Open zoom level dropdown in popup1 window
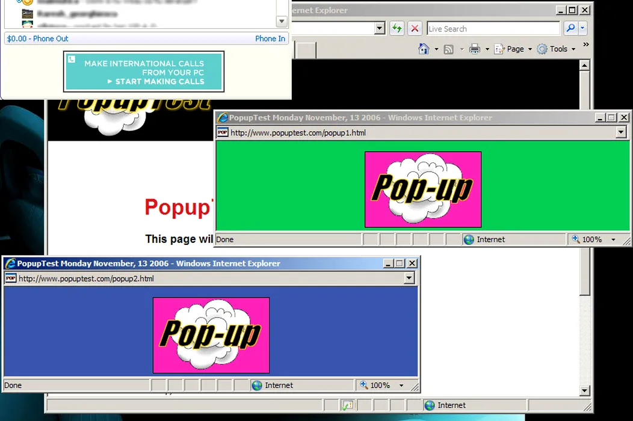 tap(614, 240)
